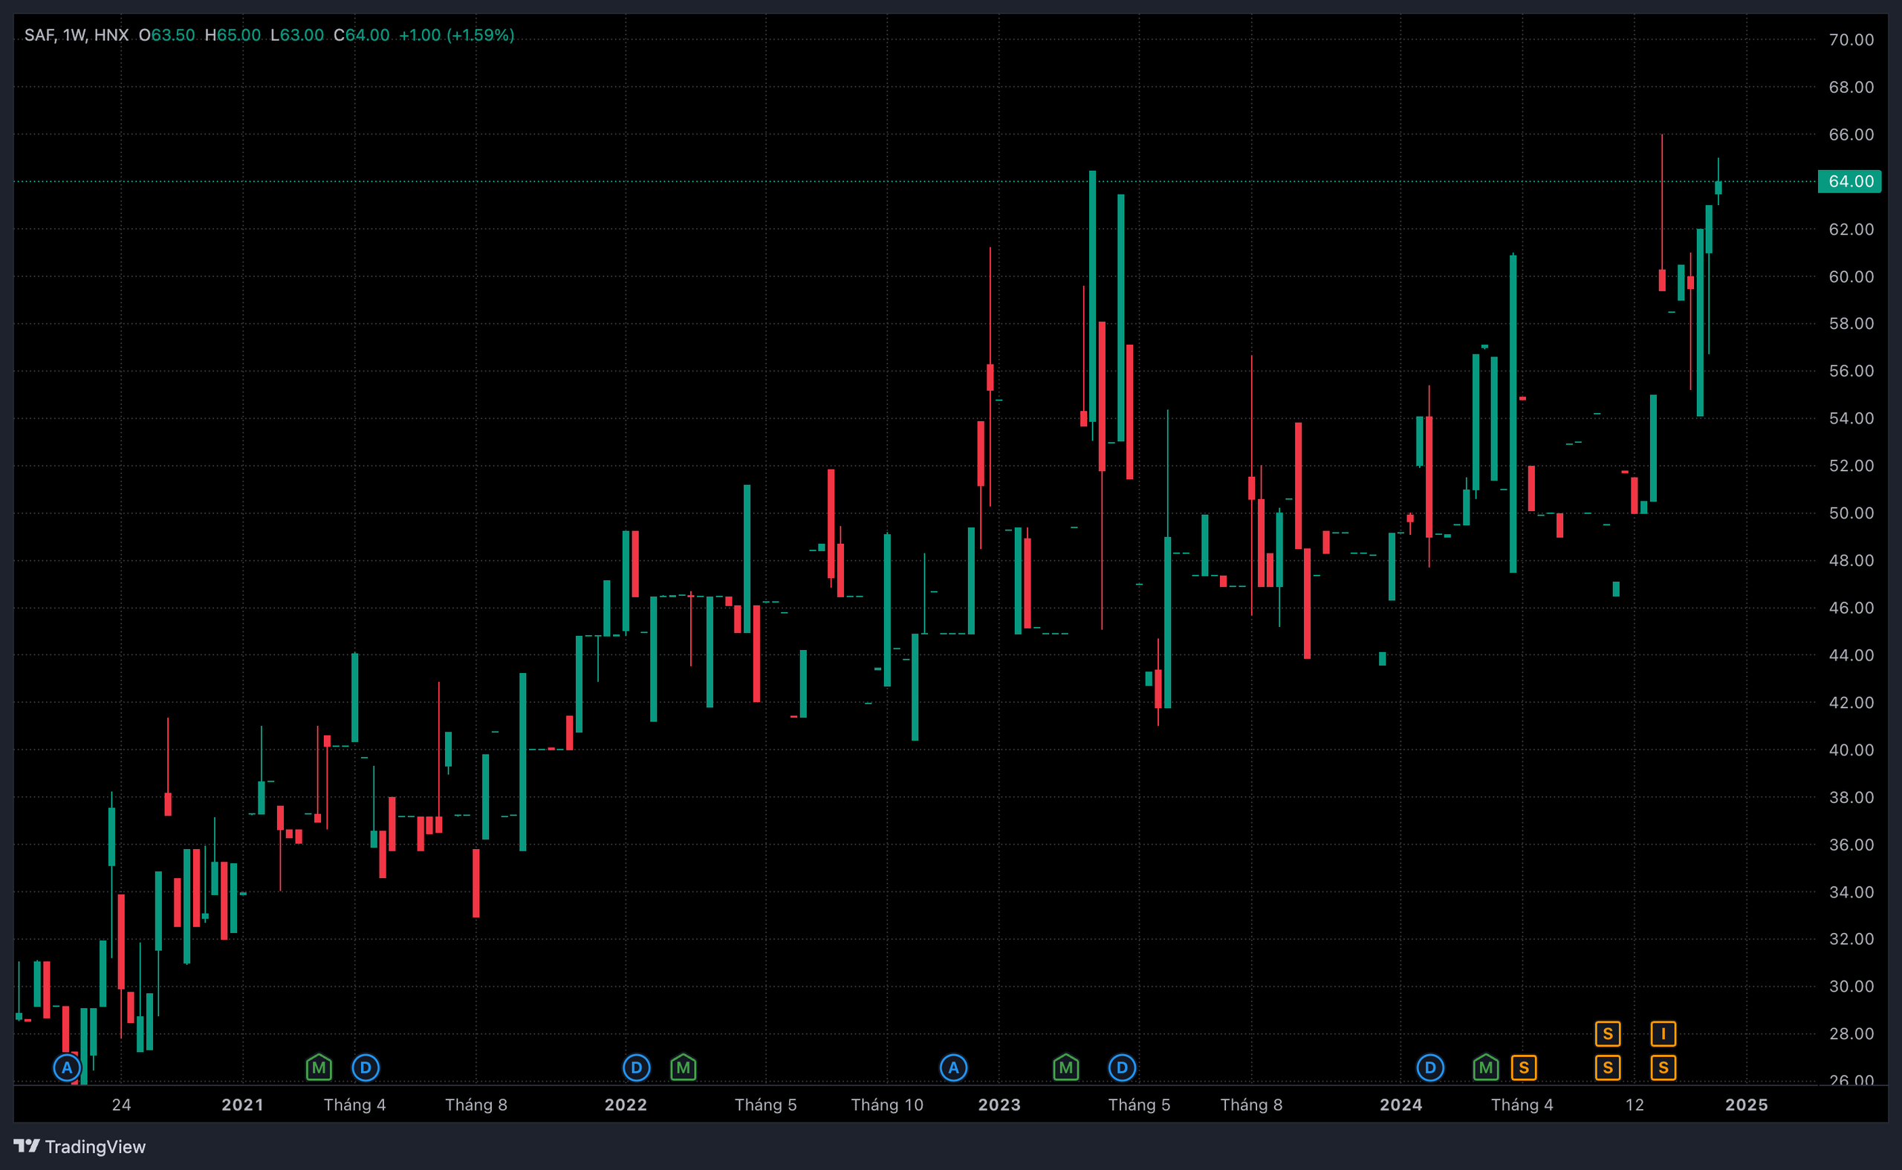1902x1170 pixels.
Task: Click the 2024 label on time axis
Action: click(x=1400, y=1104)
